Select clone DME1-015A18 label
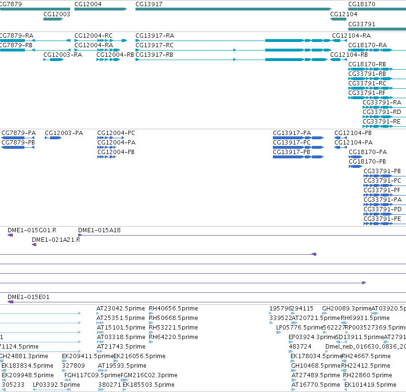406x392 pixels. pyautogui.click(x=99, y=230)
